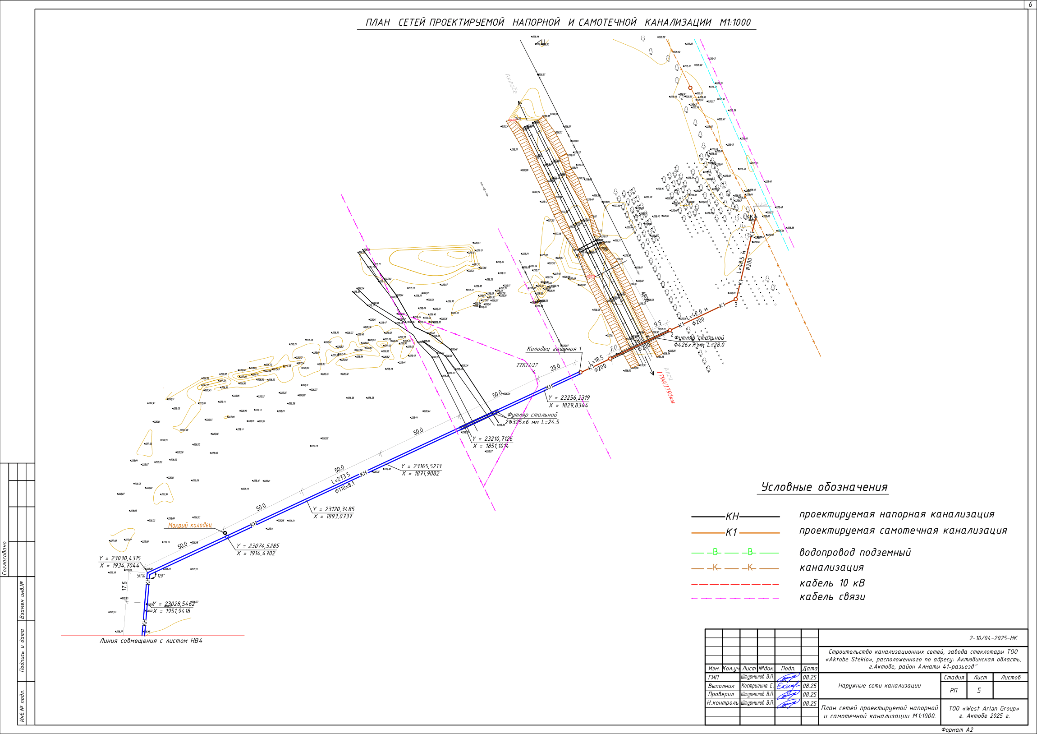Select the ГИП signature in the title block

(x=788, y=677)
